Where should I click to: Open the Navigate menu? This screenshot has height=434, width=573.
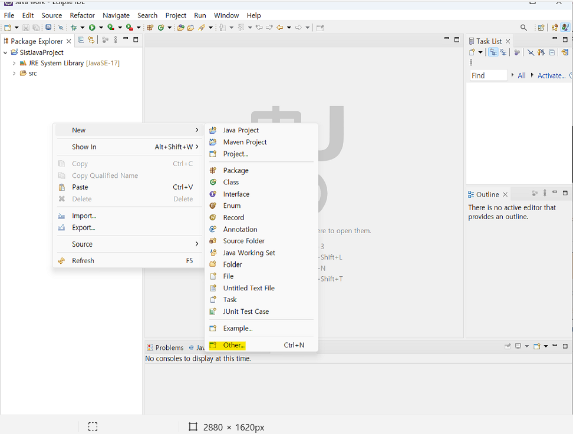point(116,15)
